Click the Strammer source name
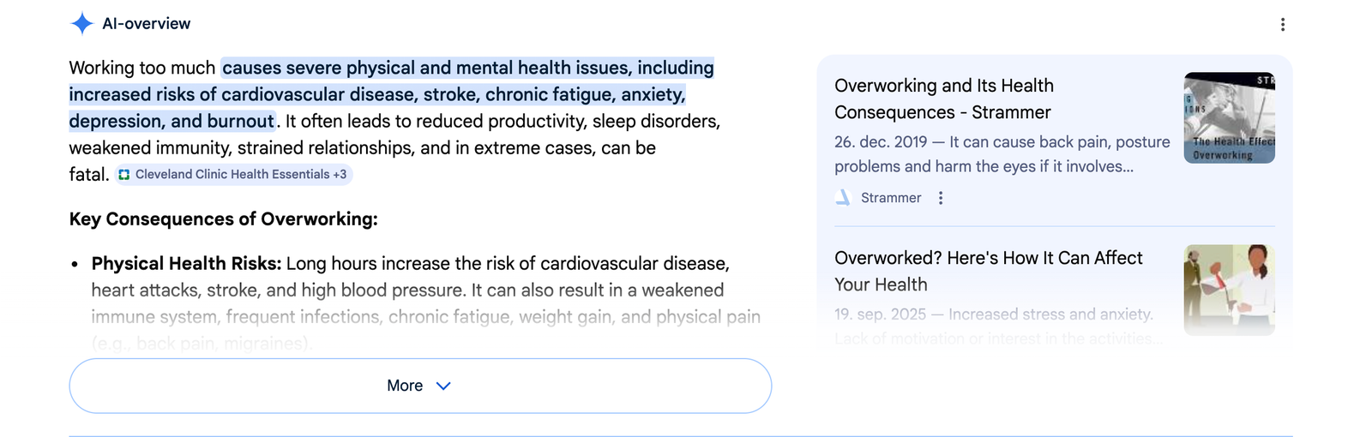Image resolution: width=1372 pixels, height=437 pixels. coord(891,198)
